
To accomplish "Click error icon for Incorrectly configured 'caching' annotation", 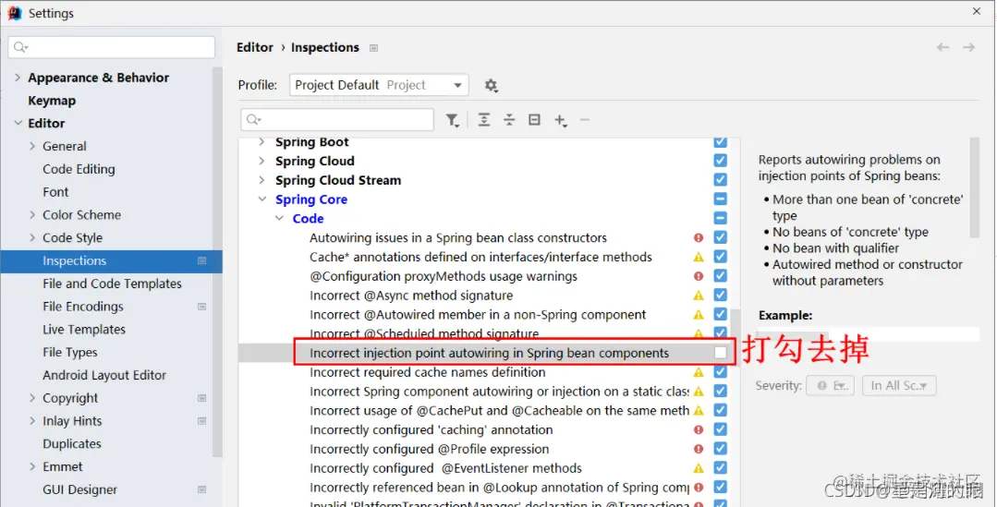I will [x=699, y=430].
